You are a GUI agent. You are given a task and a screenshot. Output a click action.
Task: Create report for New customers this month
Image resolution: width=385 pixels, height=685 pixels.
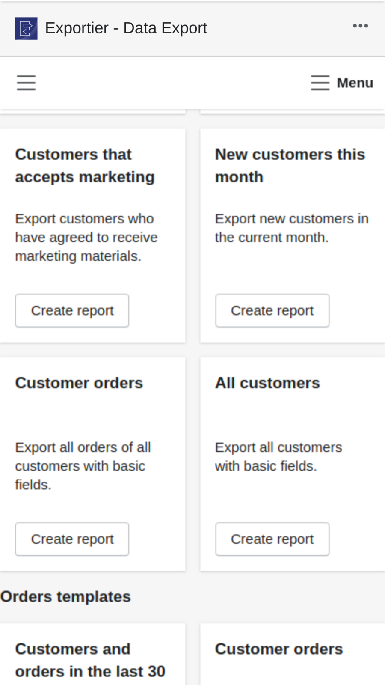click(x=272, y=310)
